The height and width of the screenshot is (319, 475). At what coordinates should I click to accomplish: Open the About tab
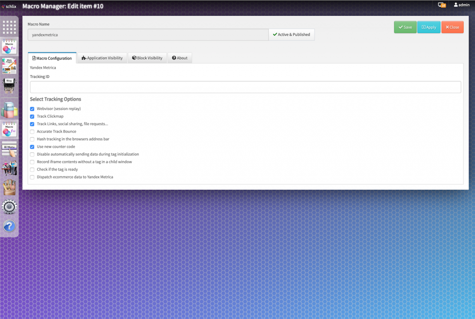click(180, 58)
